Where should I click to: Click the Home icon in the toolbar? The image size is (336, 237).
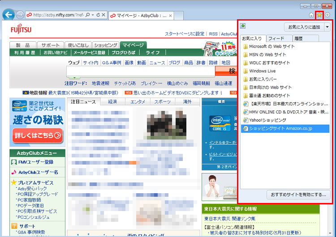pyautogui.click(x=311, y=15)
